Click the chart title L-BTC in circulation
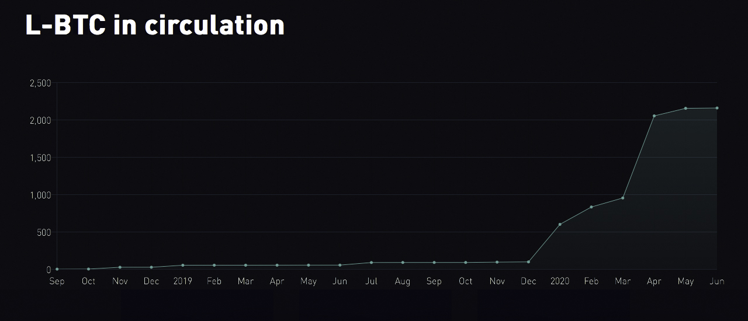Viewport: 748px width, 321px height. tap(155, 25)
